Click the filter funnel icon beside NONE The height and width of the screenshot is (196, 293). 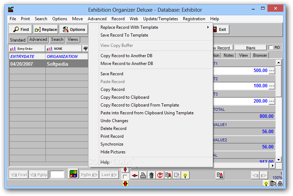85,49
